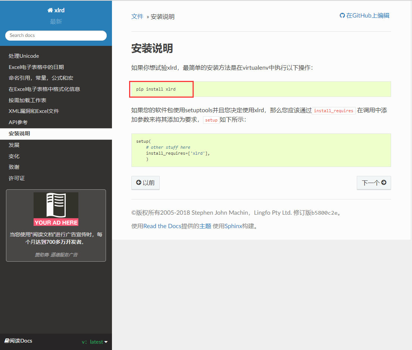Click into the Search docs field

point(56,35)
